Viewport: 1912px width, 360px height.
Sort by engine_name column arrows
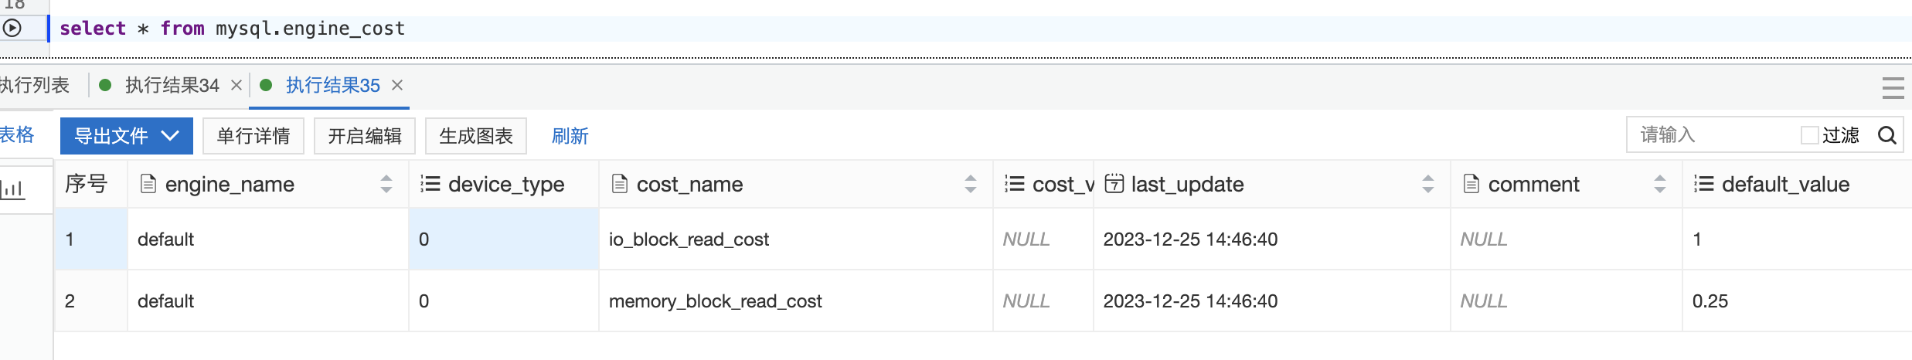386,184
